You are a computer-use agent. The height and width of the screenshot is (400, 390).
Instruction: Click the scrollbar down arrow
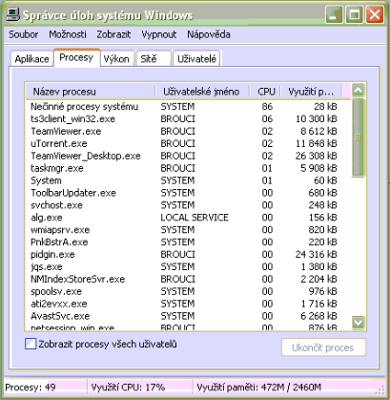(359, 323)
